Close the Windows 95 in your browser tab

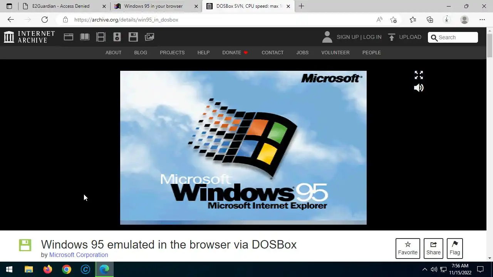click(196, 6)
